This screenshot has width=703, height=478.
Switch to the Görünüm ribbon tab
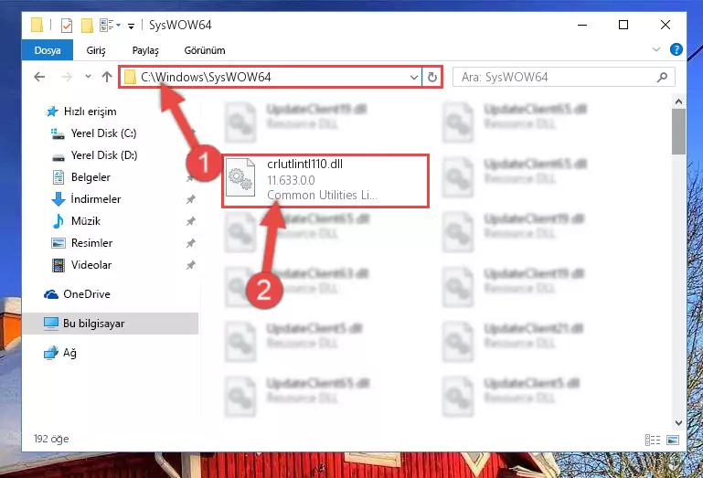(205, 50)
